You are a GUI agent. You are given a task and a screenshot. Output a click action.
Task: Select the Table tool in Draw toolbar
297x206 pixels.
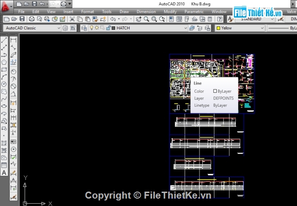4,165
